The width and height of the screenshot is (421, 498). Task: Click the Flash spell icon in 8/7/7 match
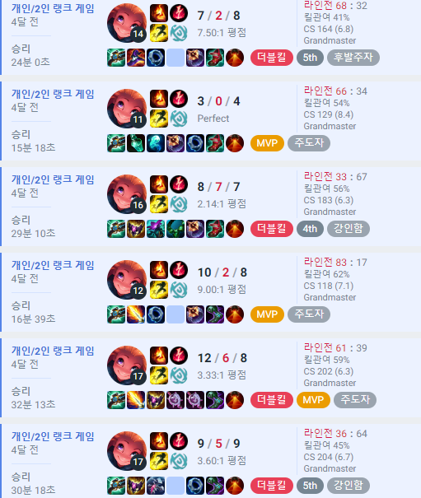coord(159,204)
